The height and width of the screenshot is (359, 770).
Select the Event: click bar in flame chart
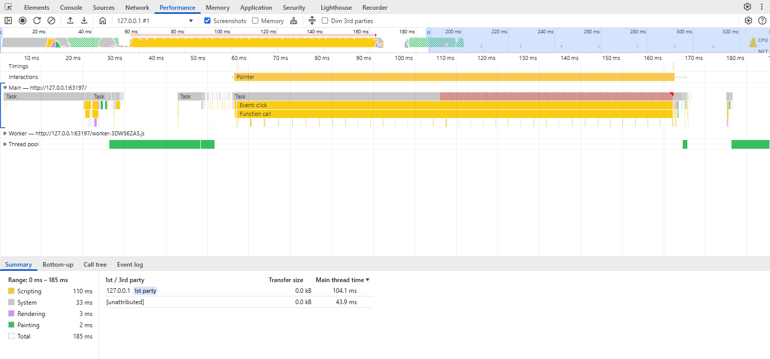454,105
